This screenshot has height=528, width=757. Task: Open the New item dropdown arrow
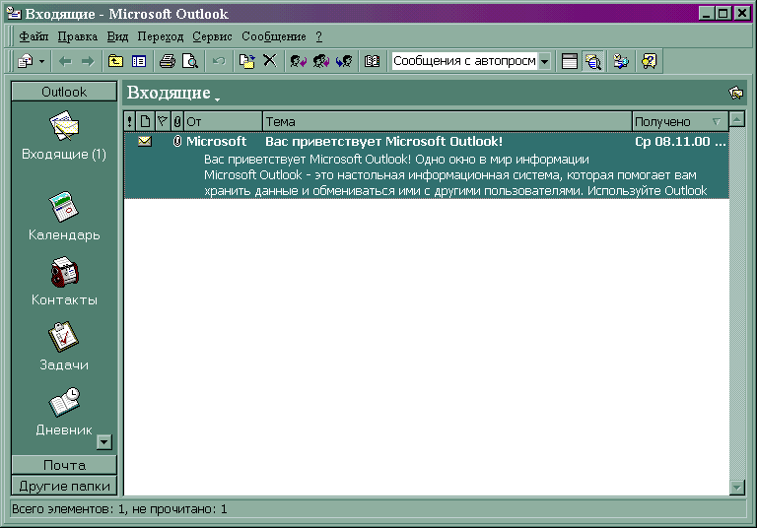pyautogui.click(x=42, y=61)
